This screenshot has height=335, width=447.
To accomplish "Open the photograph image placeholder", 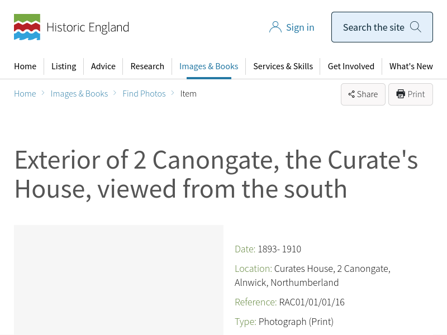I will (118, 279).
